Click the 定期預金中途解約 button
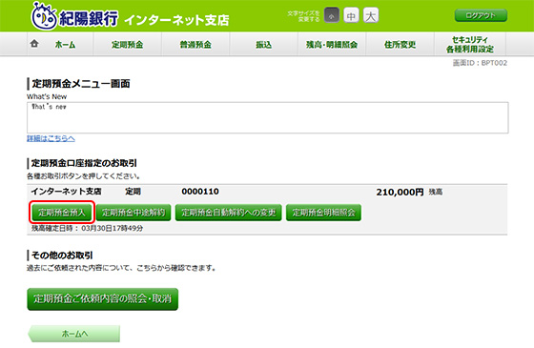This screenshot has width=534, height=348. [133, 213]
